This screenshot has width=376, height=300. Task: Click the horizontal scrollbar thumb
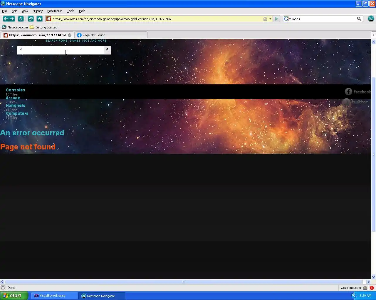click(183, 282)
